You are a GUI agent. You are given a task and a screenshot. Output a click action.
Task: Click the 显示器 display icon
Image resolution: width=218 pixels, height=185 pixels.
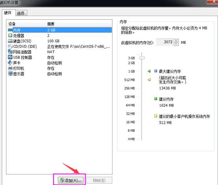click(10, 73)
